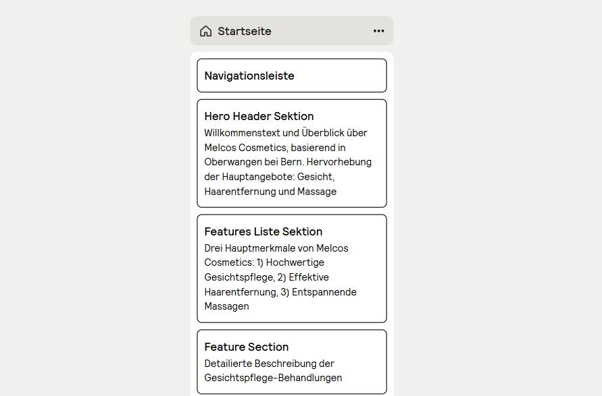Click the Detailierte Beschreibung der Gesichtspflege-Behandlungen text
This screenshot has height=396, width=602.
point(273,370)
